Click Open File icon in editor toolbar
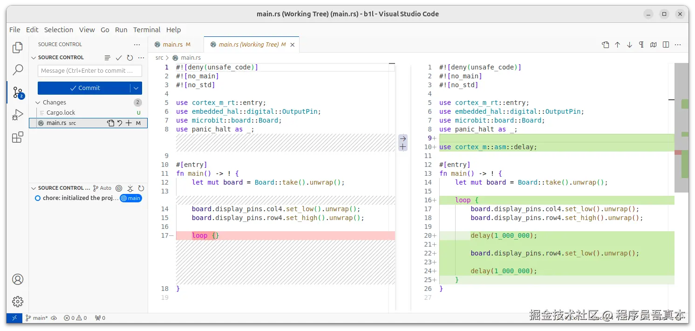Screen dimensions: 695x331 click(605, 45)
